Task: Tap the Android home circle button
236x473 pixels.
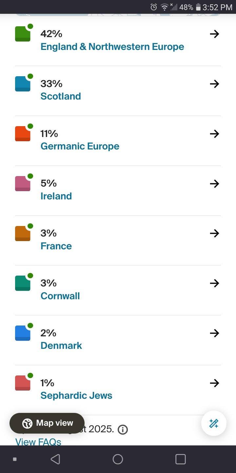Action: 118,459
